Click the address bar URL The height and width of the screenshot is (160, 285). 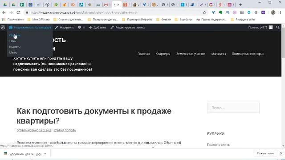[84, 12]
